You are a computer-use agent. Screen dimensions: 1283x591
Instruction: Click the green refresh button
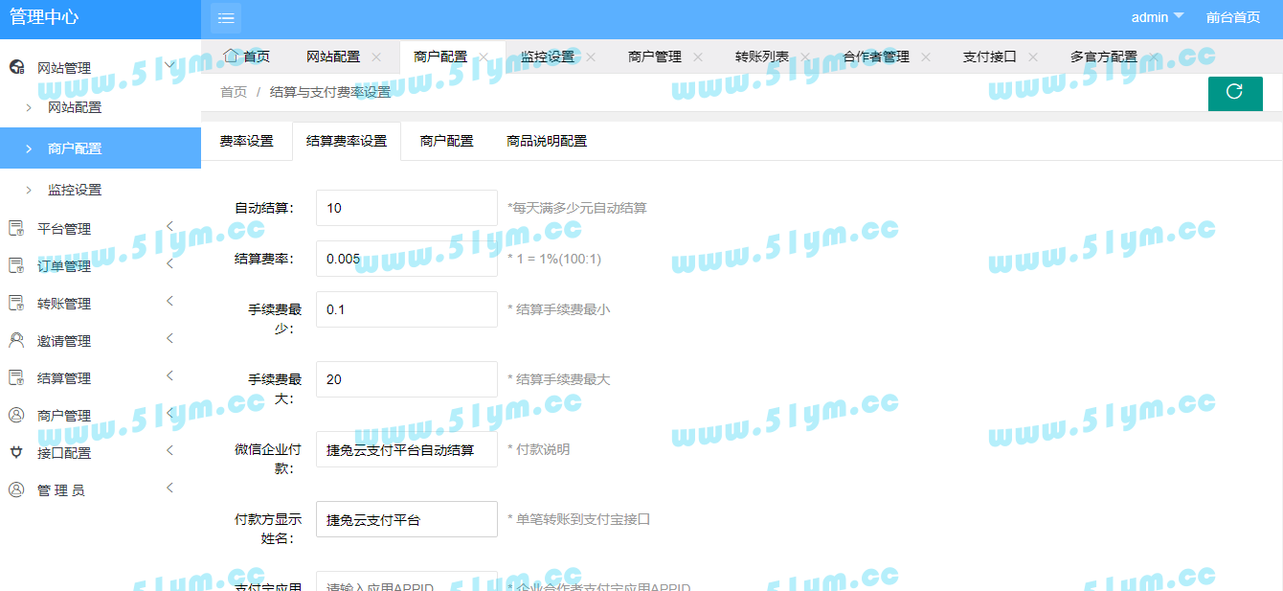(1235, 94)
